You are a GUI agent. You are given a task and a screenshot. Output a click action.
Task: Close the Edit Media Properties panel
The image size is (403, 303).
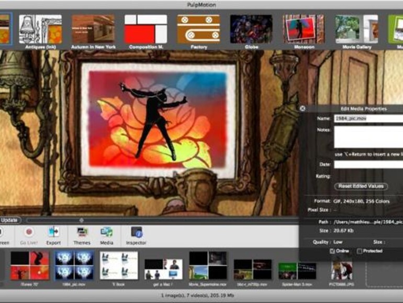click(303, 109)
